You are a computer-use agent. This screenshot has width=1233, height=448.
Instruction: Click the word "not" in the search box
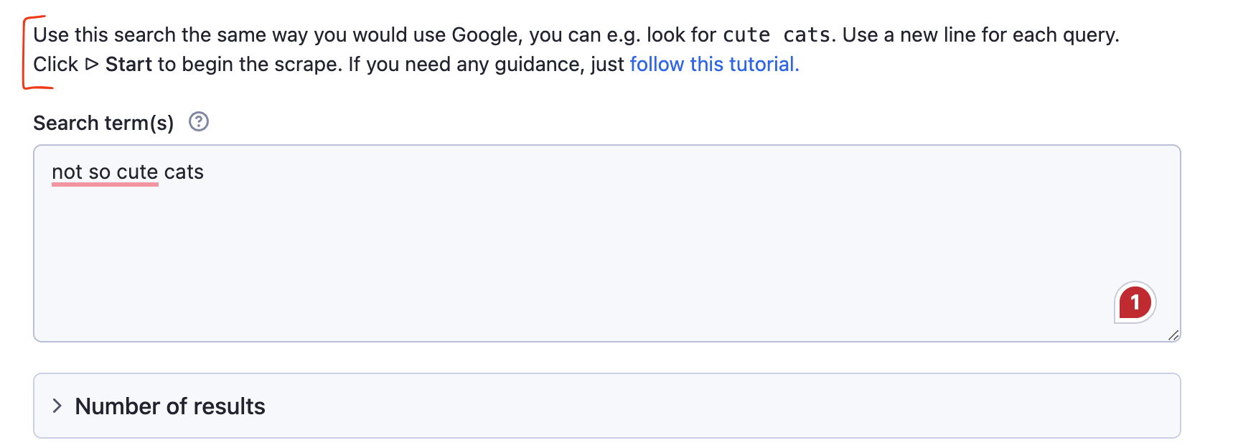click(67, 172)
